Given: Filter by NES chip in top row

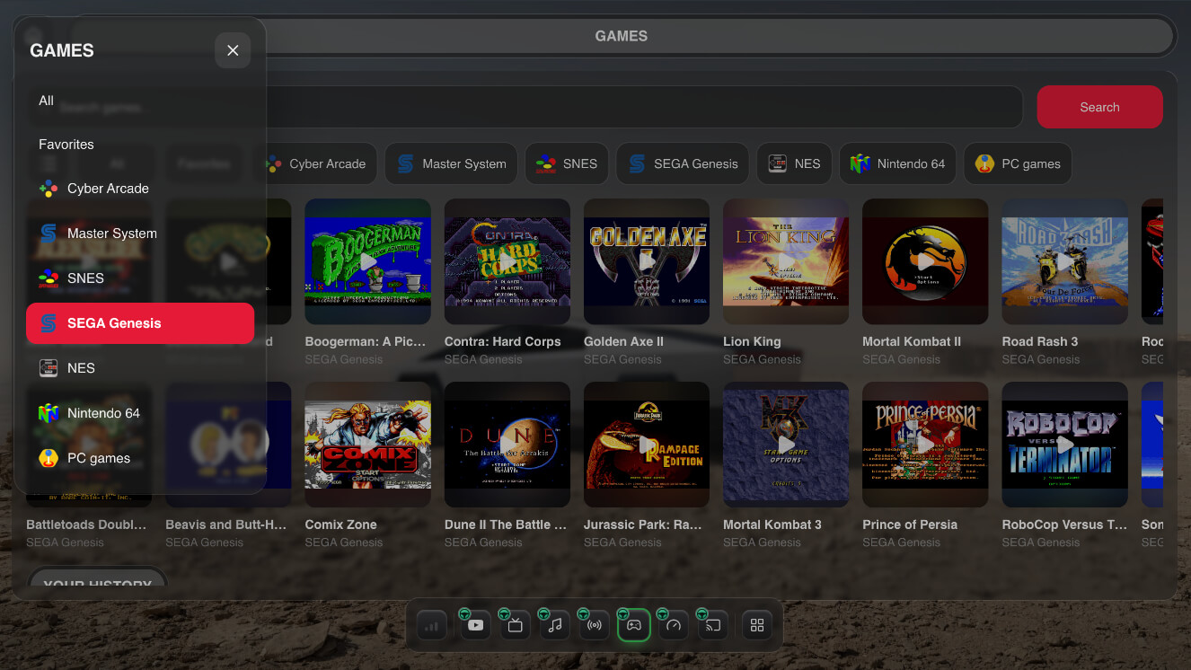Looking at the screenshot, I should (x=794, y=163).
